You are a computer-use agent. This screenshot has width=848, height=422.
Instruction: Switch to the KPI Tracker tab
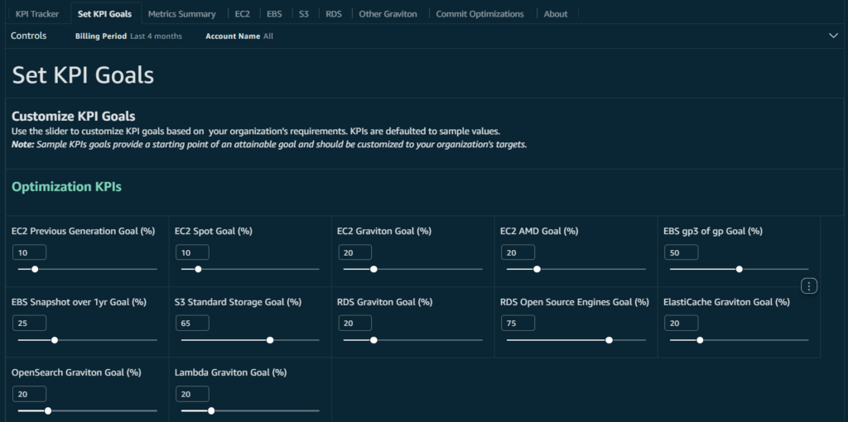point(37,14)
